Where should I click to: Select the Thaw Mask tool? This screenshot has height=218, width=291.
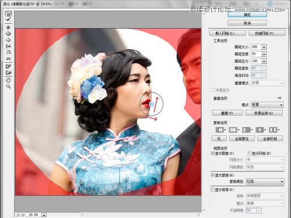coord(8,73)
